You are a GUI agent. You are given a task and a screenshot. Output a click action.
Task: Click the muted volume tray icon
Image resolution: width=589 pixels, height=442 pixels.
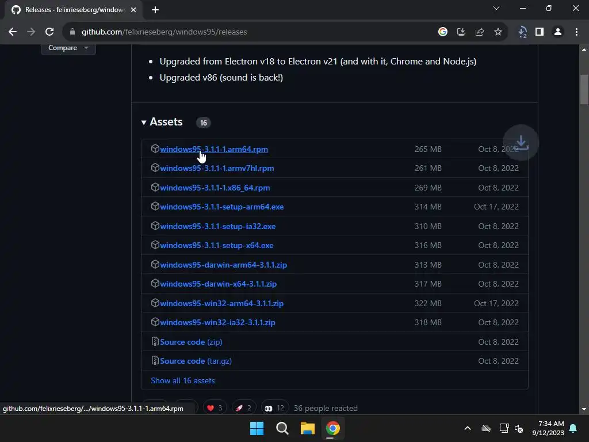(x=519, y=428)
